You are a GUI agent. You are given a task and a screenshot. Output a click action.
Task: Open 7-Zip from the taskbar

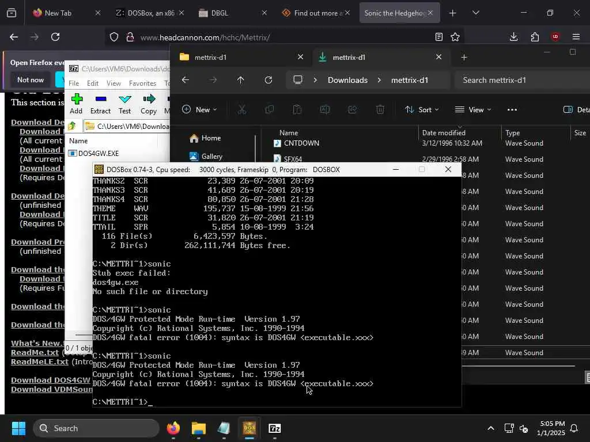coord(275,428)
